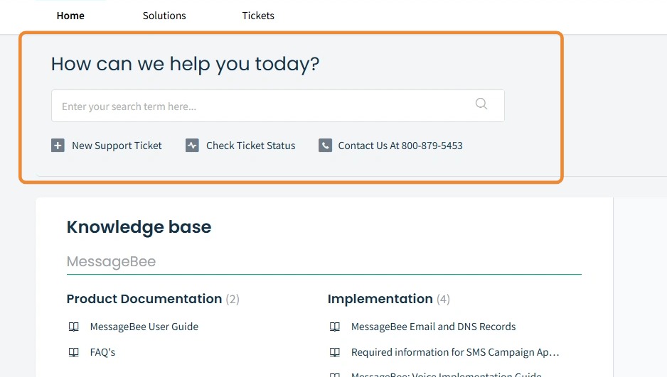Open the New Support Ticket link text
The width and height of the screenshot is (667, 377).
[117, 146]
